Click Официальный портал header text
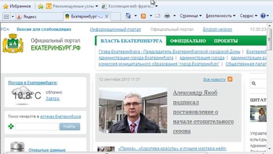 [172, 30]
